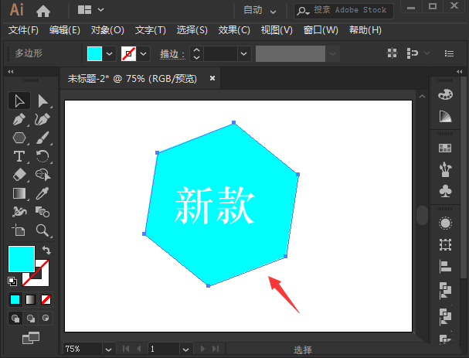Screen dimensions: 469x358
Task: Switch to the 未标题-2* document tab
Action: click(x=132, y=78)
